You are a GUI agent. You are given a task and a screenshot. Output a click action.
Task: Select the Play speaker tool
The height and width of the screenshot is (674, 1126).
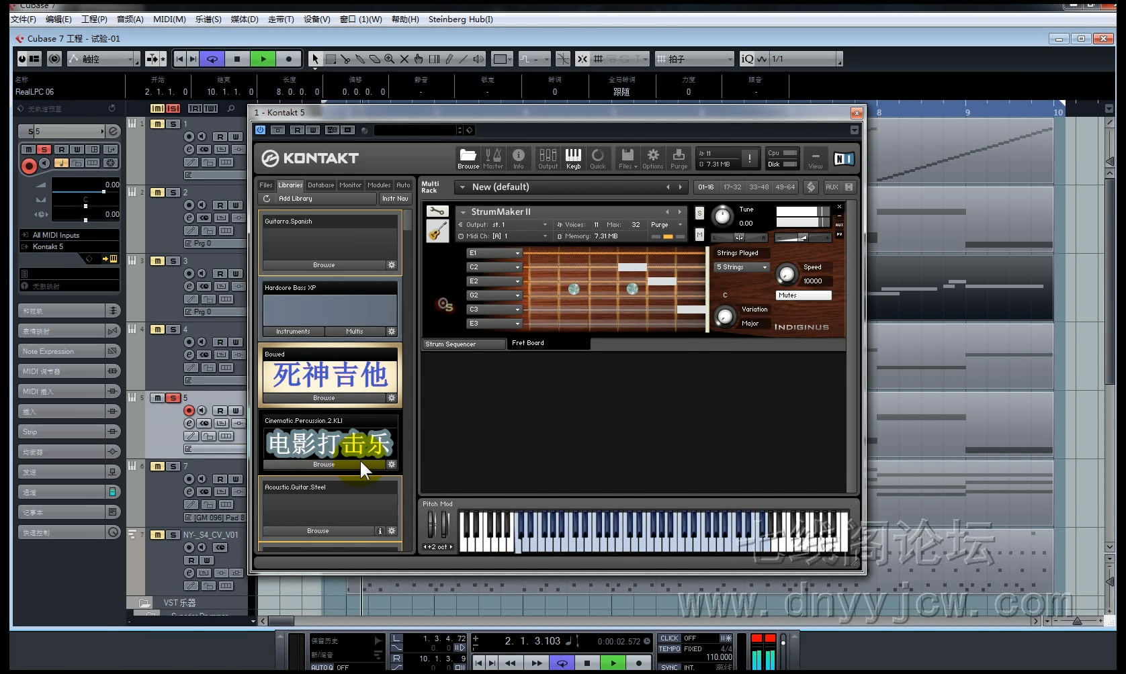(478, 59)
